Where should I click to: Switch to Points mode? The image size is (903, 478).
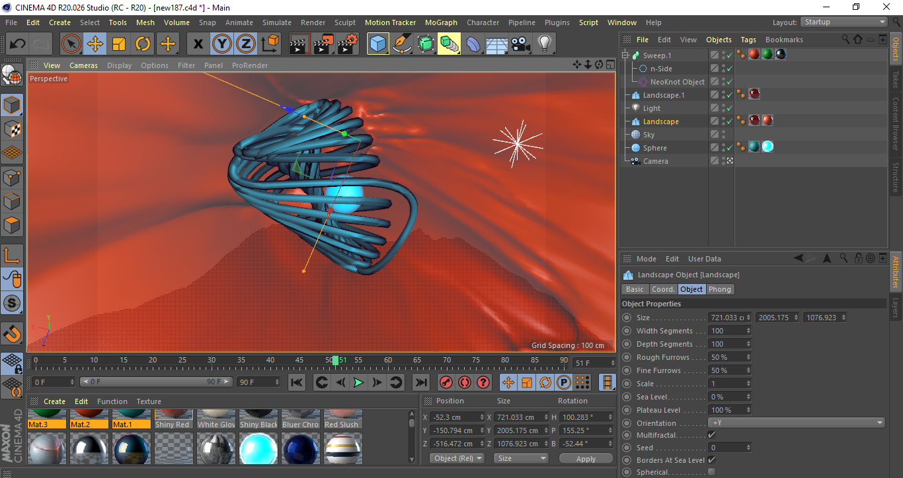point(13,178)
